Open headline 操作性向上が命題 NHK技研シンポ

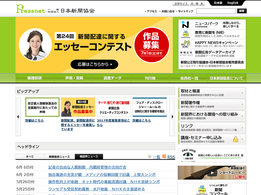tap(104, 182)
